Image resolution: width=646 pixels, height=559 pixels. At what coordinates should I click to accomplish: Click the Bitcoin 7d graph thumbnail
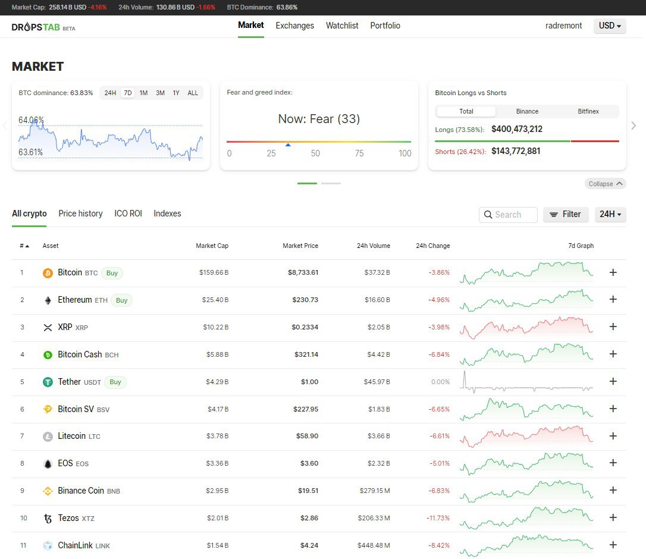tap(526, 273)
